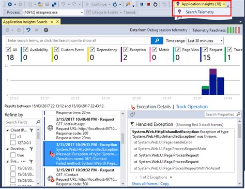Viewport: 245px width, 189px height.
Task: Click the pin icon on Application Insights Search tab
Action: tap(52, 22)
